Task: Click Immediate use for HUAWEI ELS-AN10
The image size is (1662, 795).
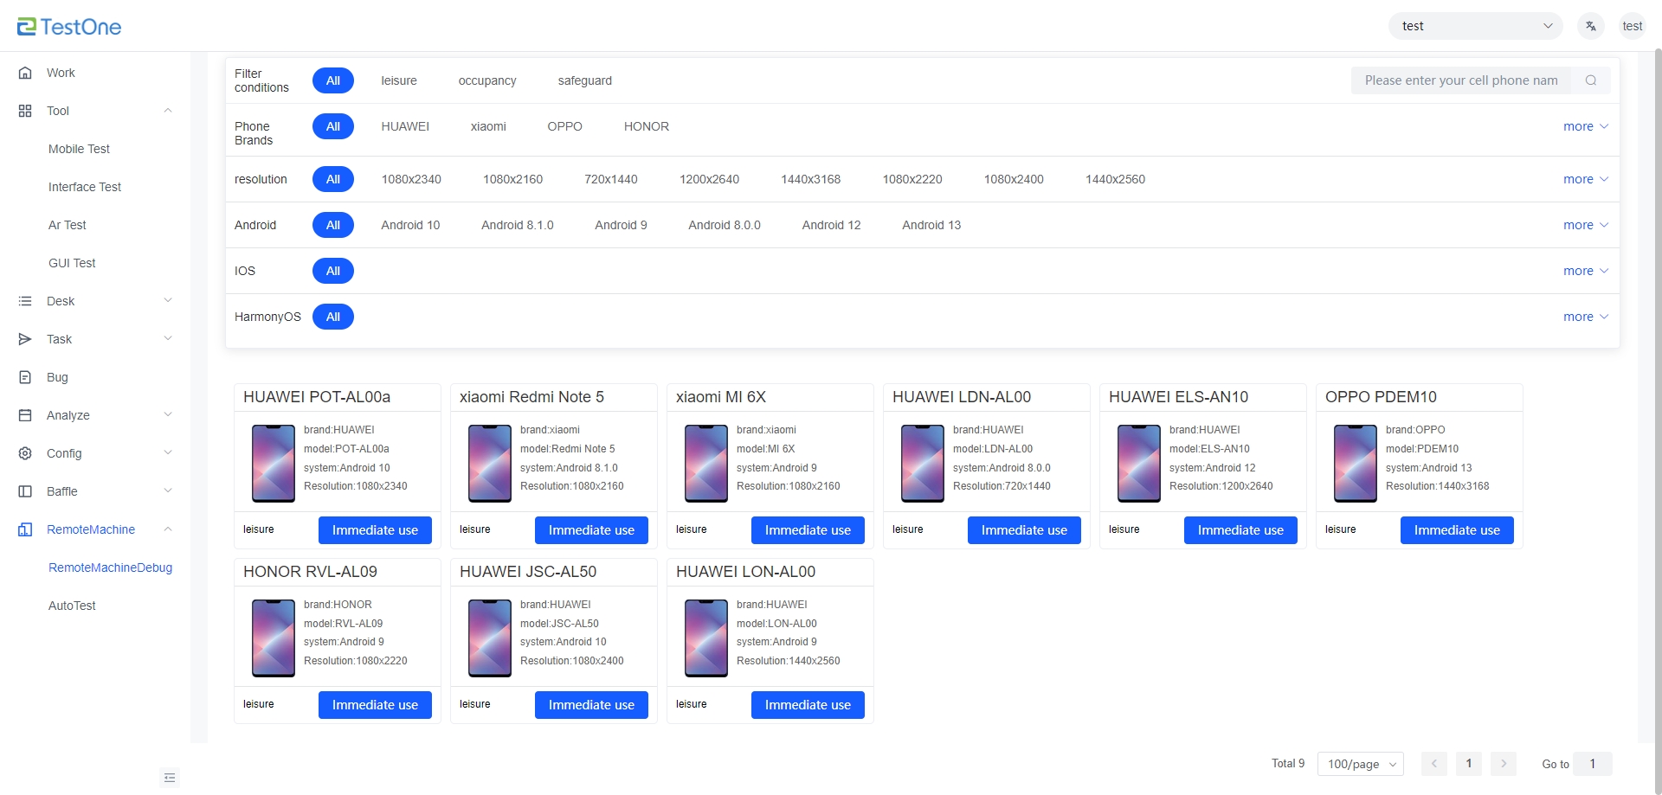Action: [x=1240, y=530]
